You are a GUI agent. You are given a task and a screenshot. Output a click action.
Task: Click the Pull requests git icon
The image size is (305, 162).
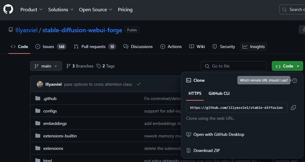pos(76,47)
